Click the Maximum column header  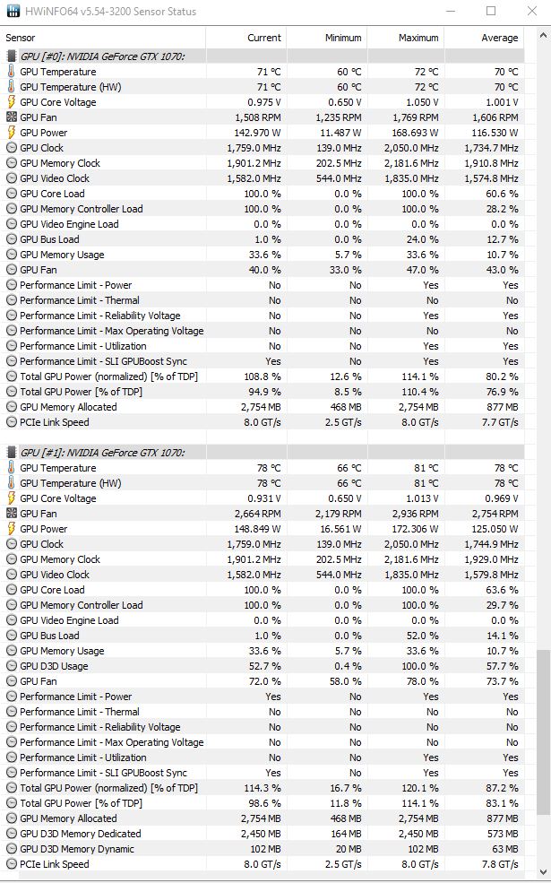[418, 38]
